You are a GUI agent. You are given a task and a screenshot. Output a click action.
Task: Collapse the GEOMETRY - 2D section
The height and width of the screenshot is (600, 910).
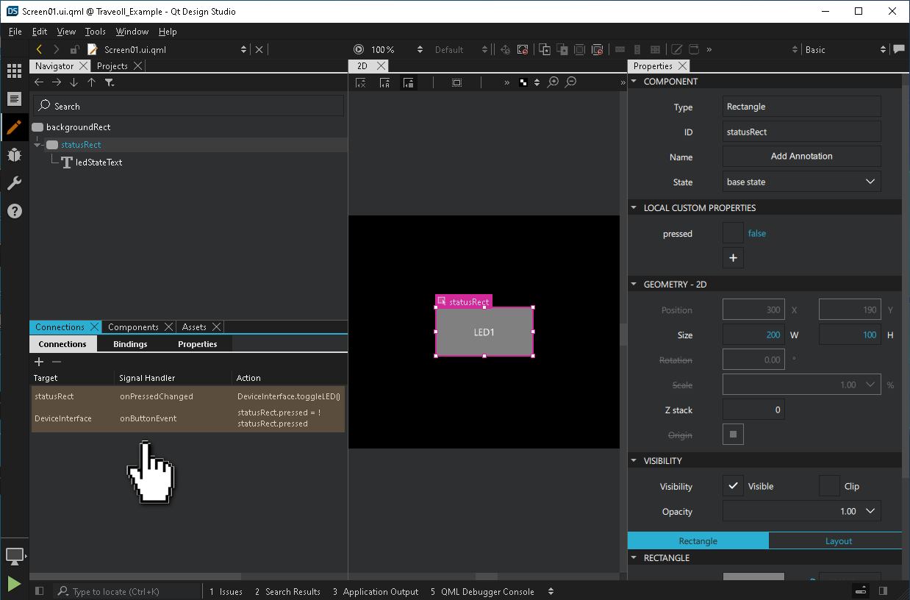tap(634, 284)
